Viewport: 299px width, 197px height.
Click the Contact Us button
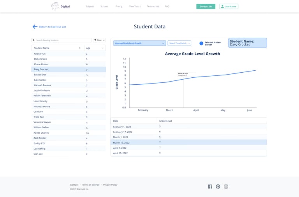point(206,7)
